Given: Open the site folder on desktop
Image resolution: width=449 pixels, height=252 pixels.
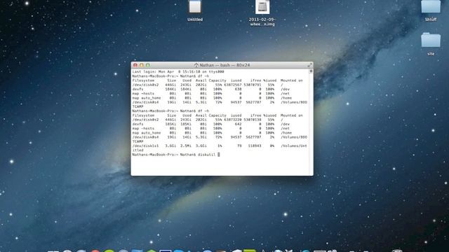Looking at the screenshot, I should [431, 41].
